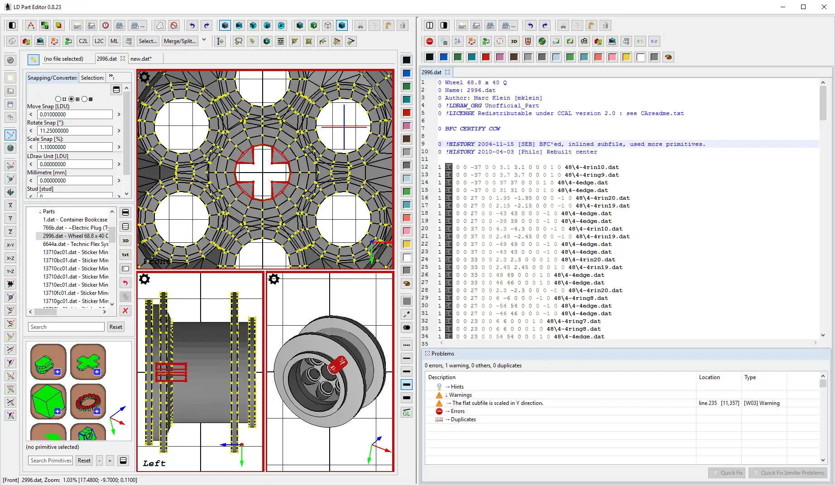
Task: Open the Selection: tab
Action: click(92, 78)
